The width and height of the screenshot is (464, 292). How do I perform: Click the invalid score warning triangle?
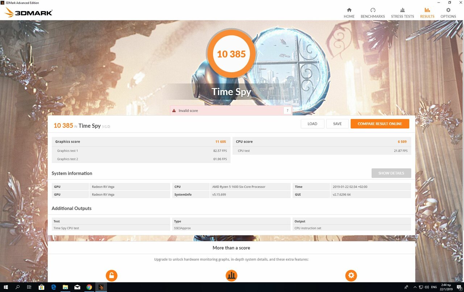point(174,111)
